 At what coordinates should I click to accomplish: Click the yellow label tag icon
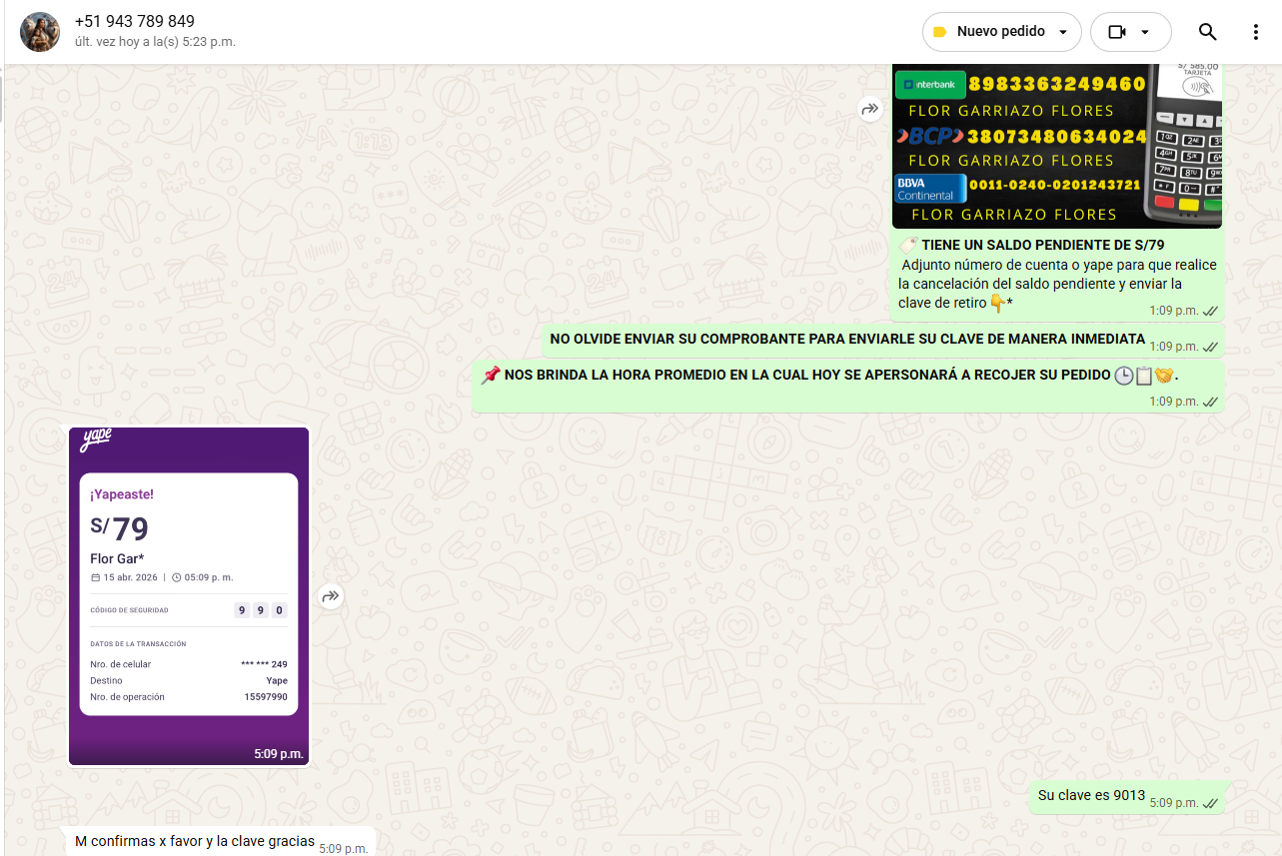(939, 32)
